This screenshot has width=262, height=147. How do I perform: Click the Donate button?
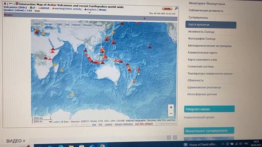pyautogui.click(x=167, y=9)
